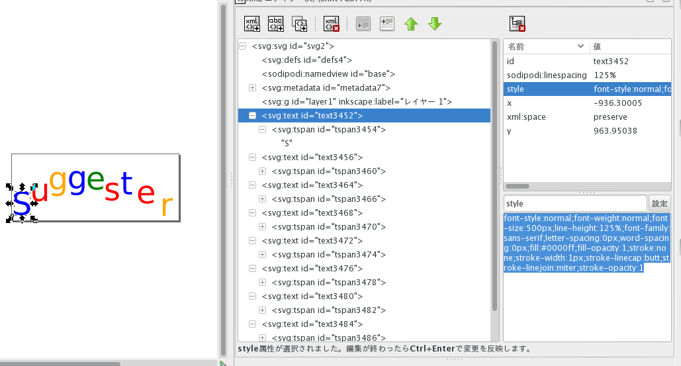This screenshot has height=366, width=681.
Task: Click the red letter s on canvas
Action: (x=112, y=190)
